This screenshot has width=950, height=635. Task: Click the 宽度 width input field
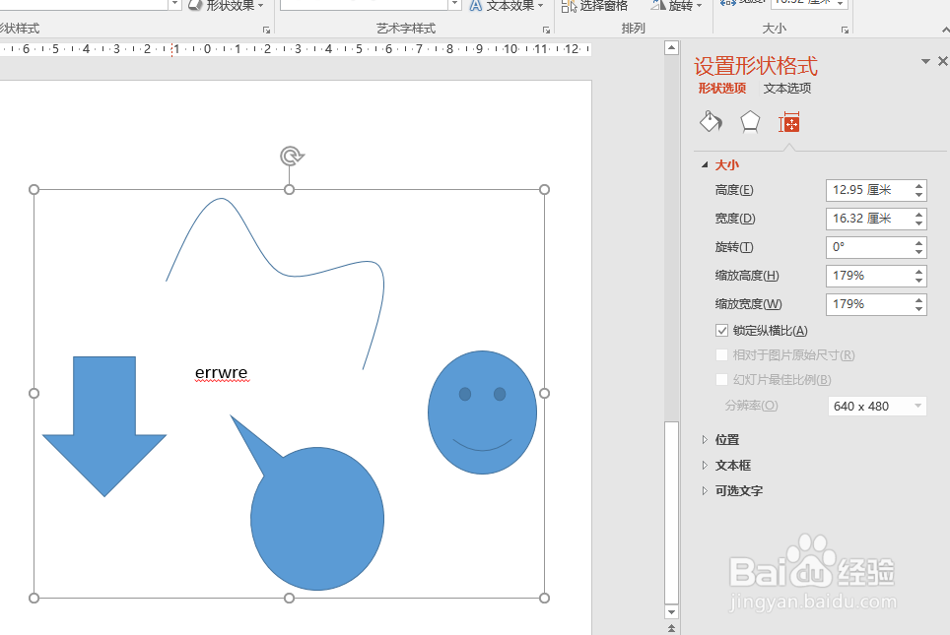pyautogui.click(x=867, y=219)
